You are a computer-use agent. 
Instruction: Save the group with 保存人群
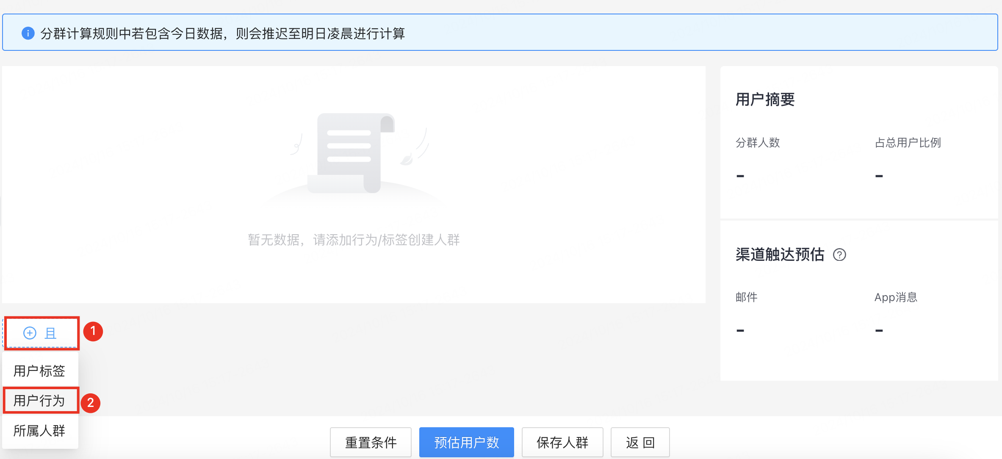pyautogui.click(x=562, y=442)
